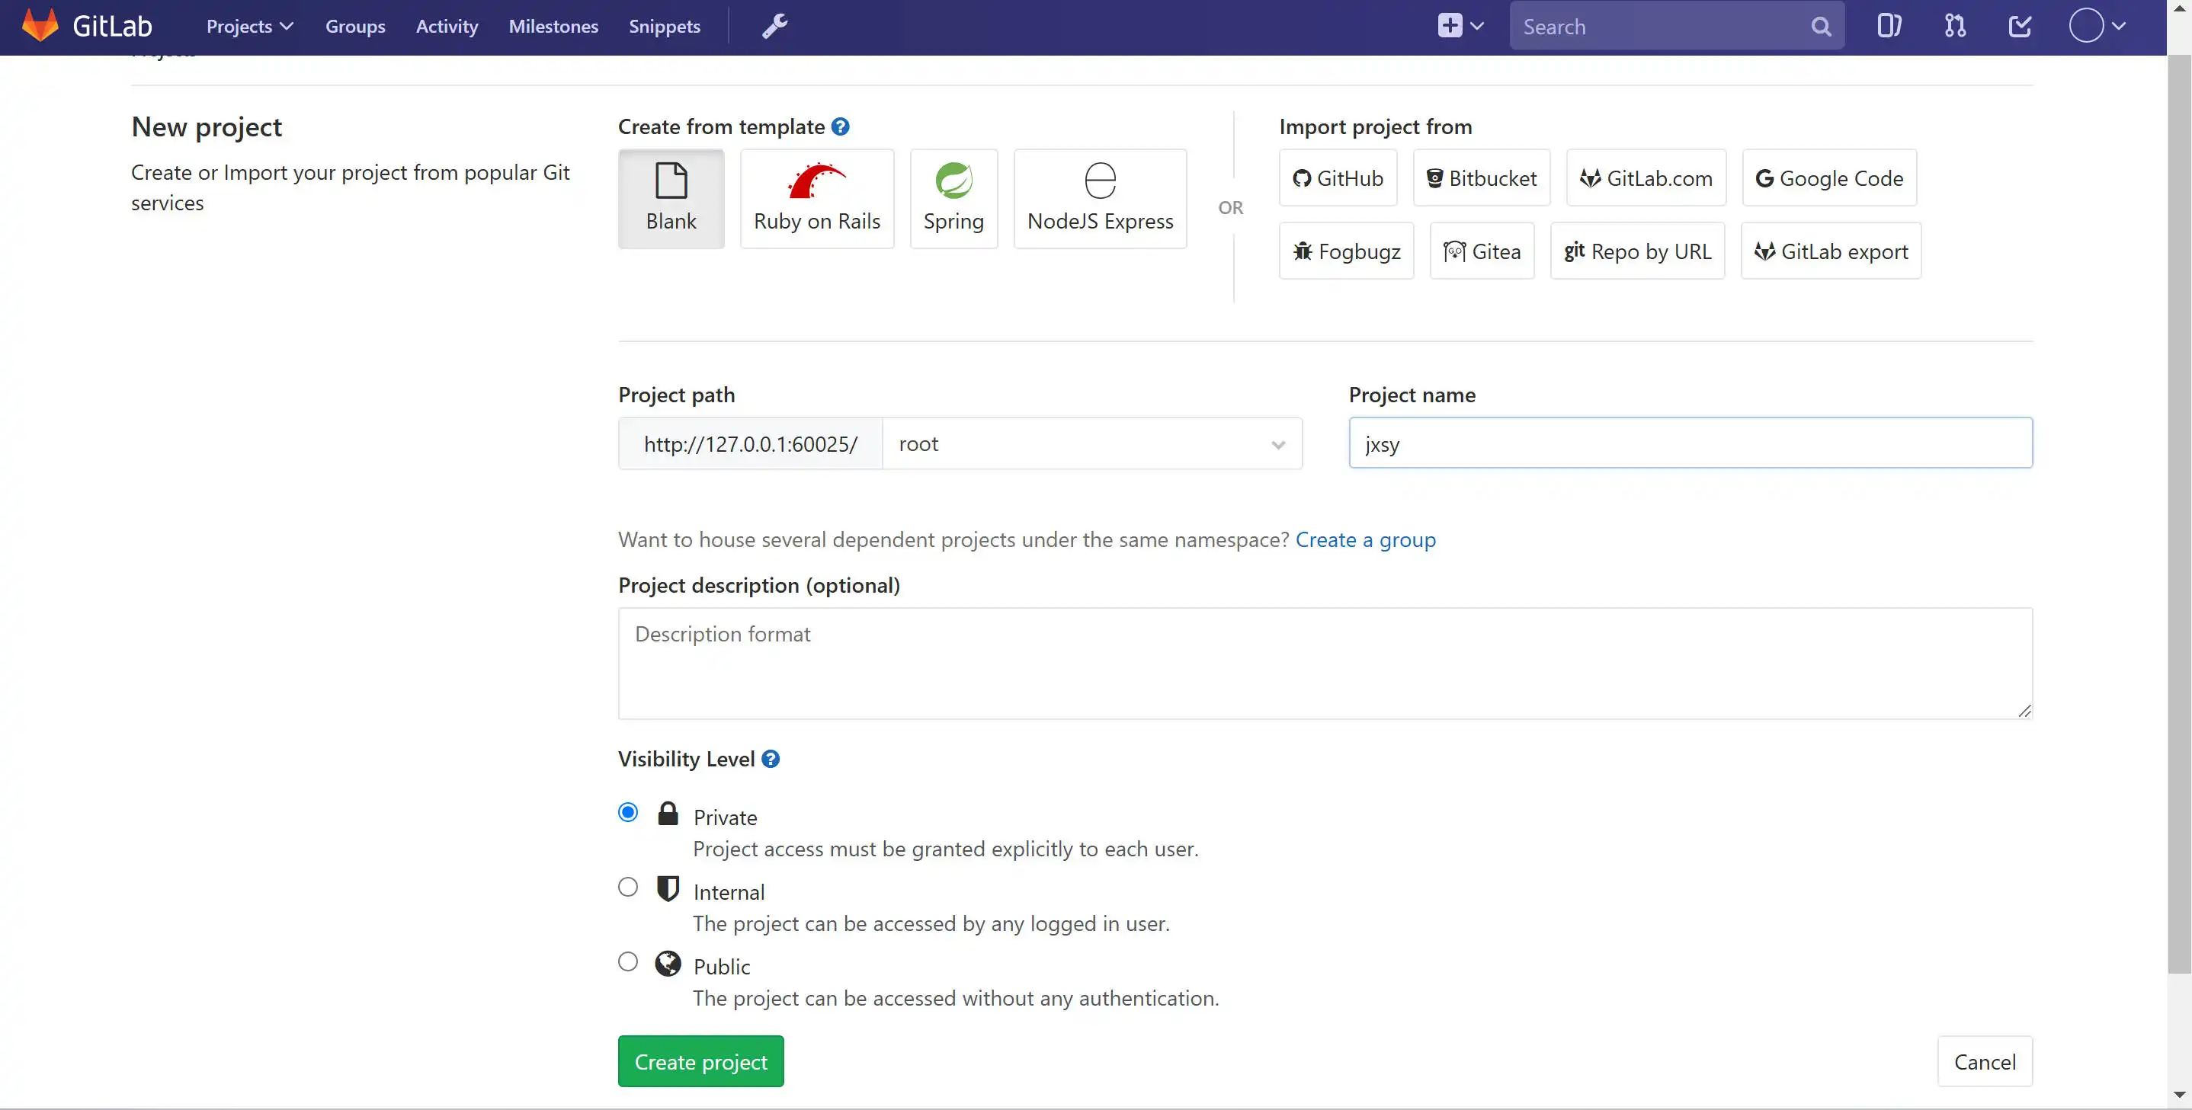The image size is (2192, 1110).
Task: Click the Project description text area
Action: click(x=1325, y=663)
